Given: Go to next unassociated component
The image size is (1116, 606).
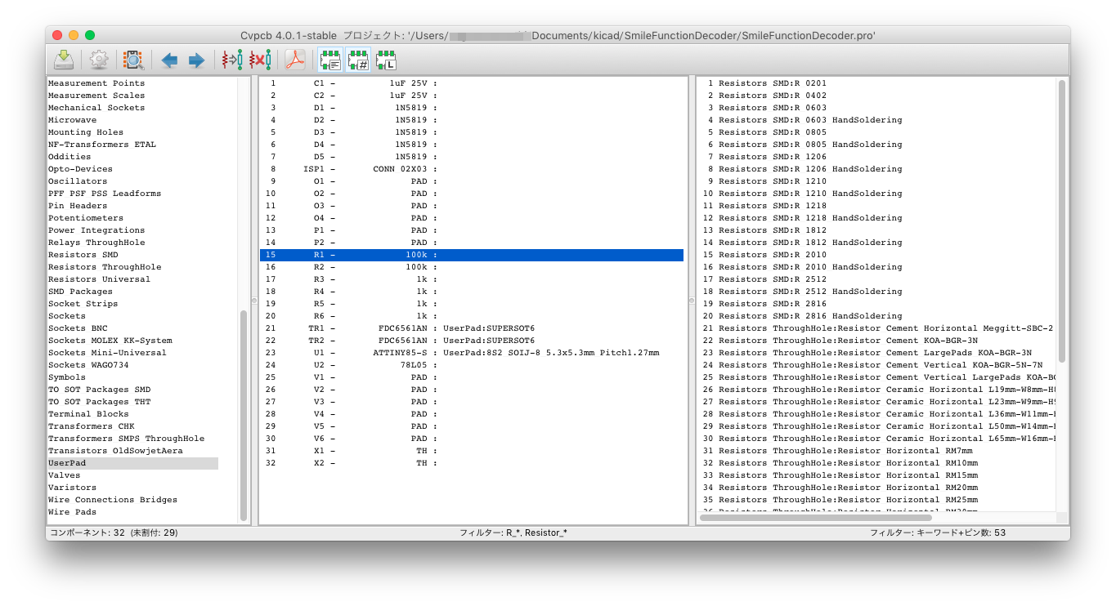Looking at the screenshot, I should [x=196, y=60].
